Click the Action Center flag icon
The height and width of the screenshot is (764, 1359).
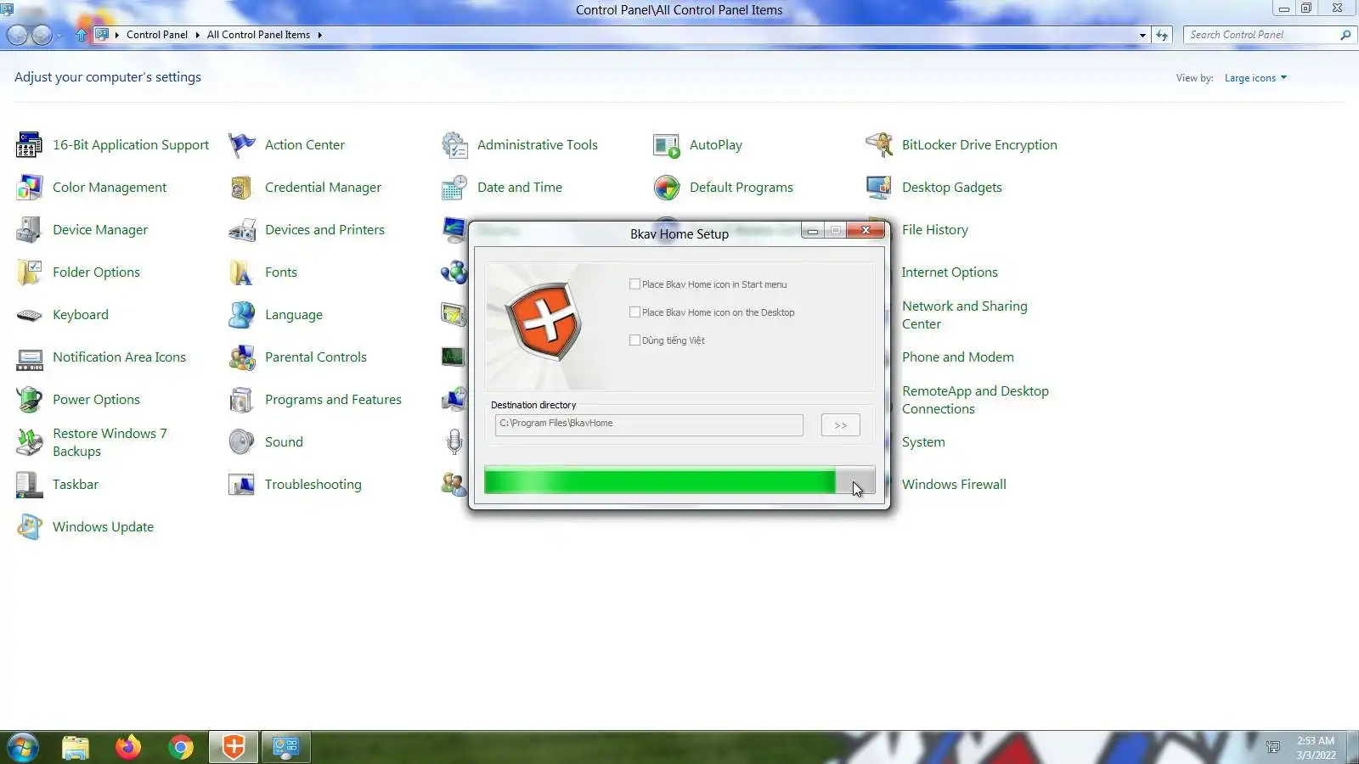[x=241, y=145]
